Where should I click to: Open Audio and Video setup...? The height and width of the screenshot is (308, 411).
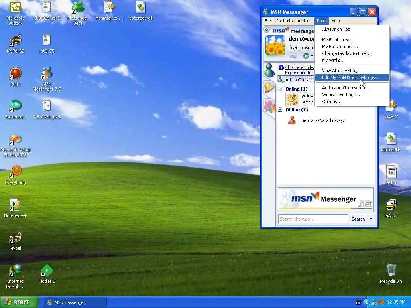tap(352, 88)
